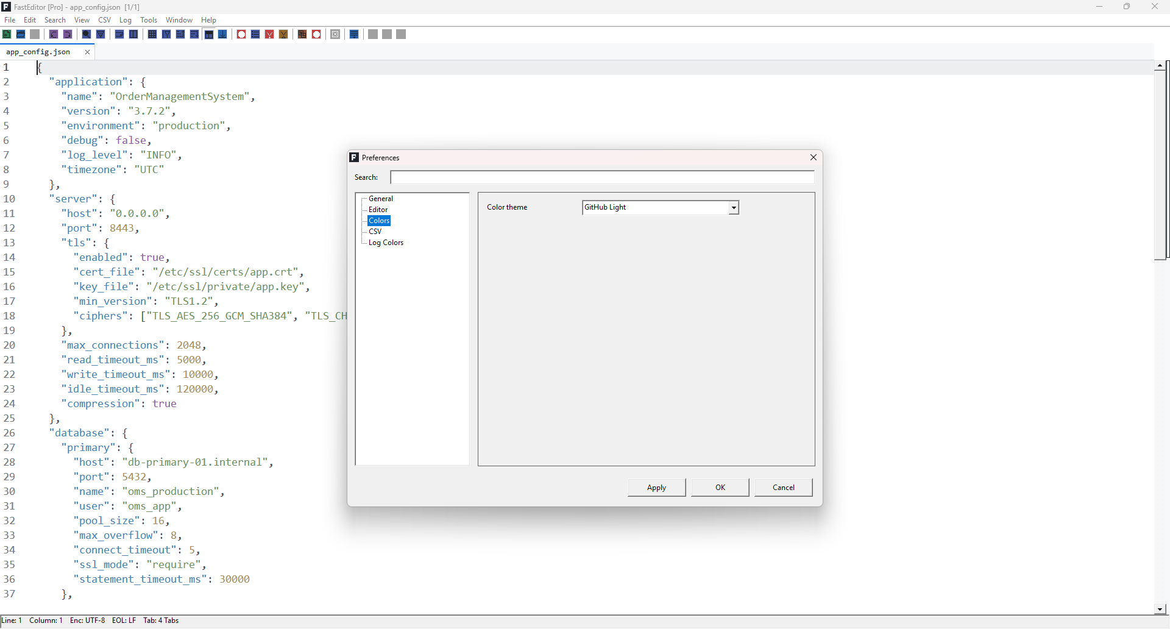Open the CSV menu
This screenshot has height=629, width=1170.
point(105,20)
